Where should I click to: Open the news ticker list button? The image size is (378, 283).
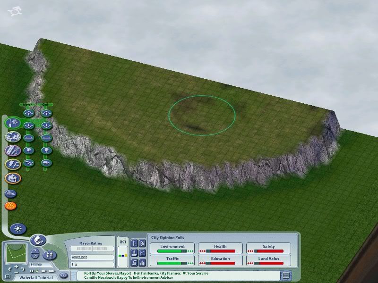(286, 275)
